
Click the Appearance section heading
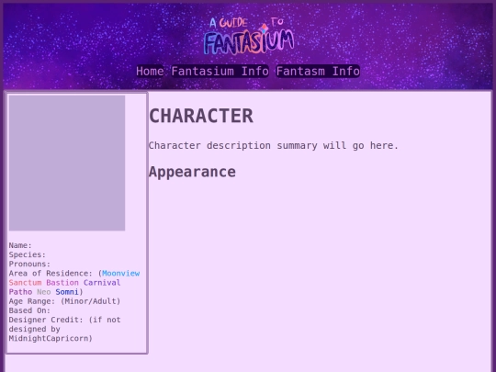[192, 172]
